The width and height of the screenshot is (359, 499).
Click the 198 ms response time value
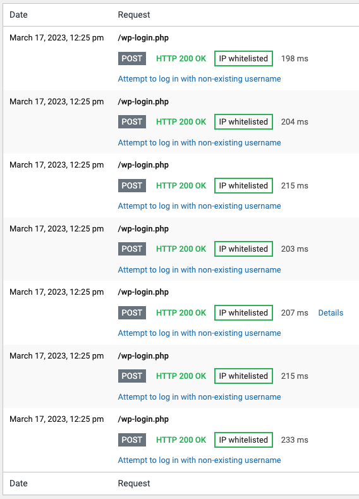[295, 59]
